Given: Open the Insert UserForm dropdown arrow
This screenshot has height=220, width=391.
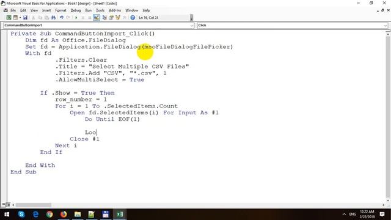Looking at the screenshot, I should click(20, 18).
